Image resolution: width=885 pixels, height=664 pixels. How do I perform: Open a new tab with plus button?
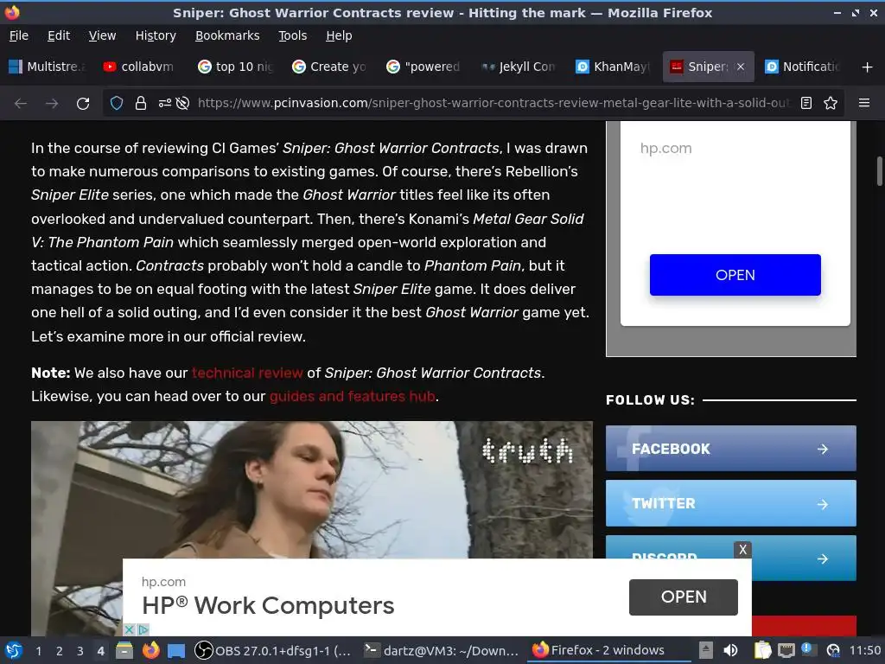coord(868,67)
